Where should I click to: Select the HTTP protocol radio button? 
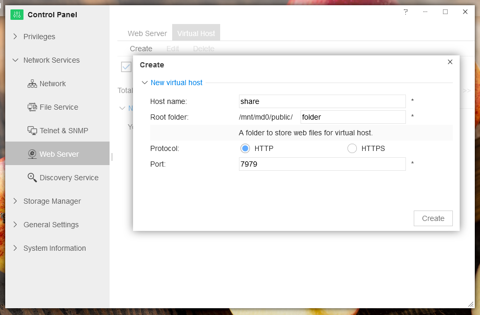(245, 148)
